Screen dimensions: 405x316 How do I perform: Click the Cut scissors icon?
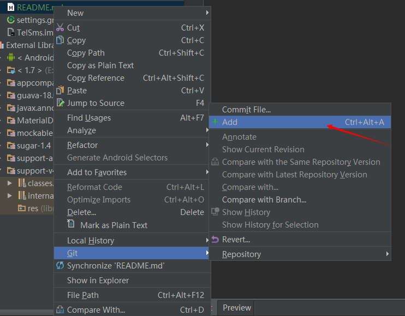pos(60,28)
